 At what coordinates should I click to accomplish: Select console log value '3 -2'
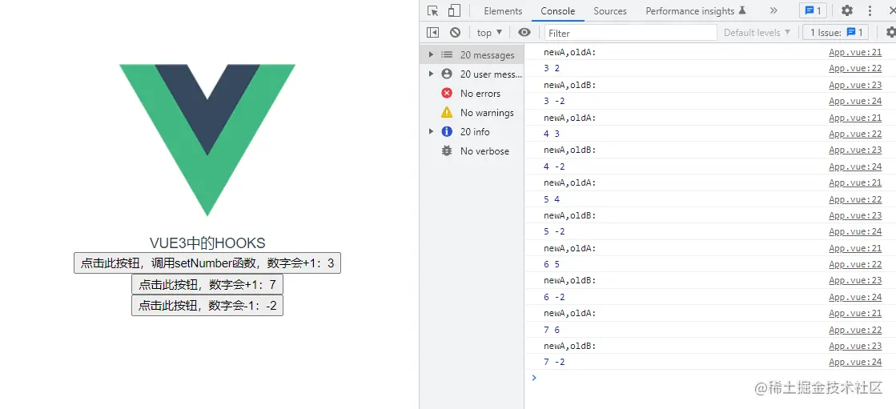[554, 101]
